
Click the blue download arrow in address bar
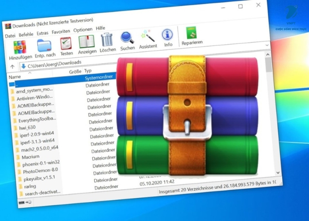click(23, 66)
